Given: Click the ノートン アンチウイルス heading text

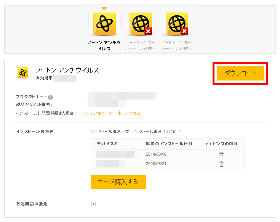Looking at the screenshot, I should [68, 70].
